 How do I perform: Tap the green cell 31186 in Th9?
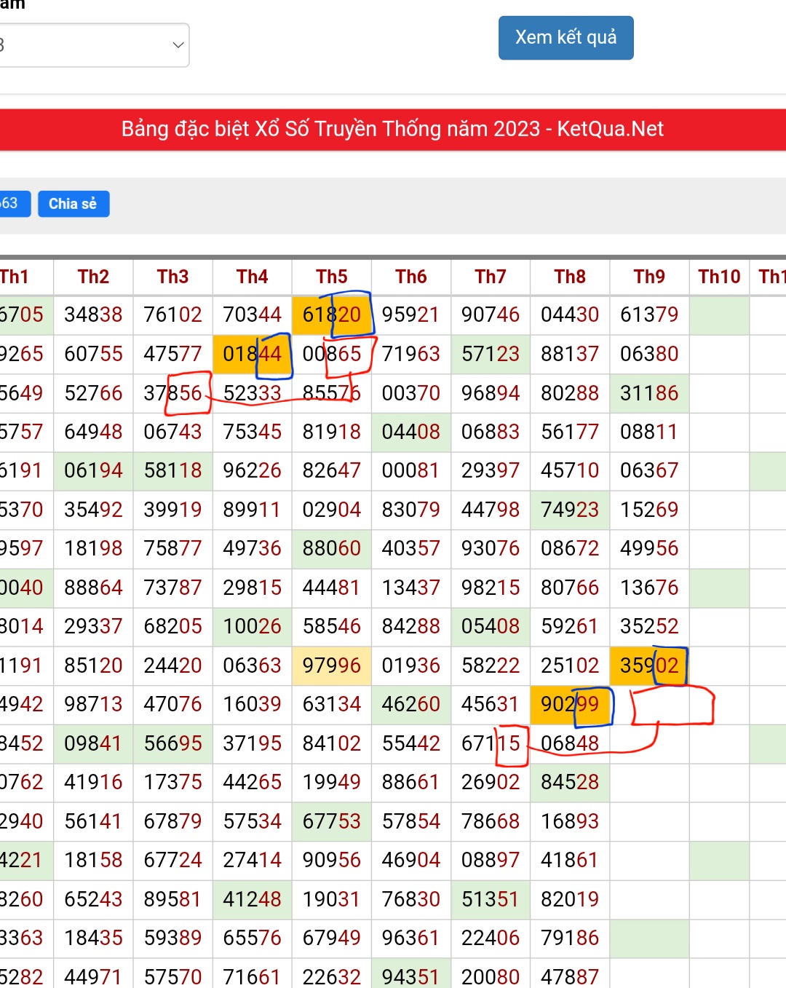pyautogui.click(x=648, y=393)
